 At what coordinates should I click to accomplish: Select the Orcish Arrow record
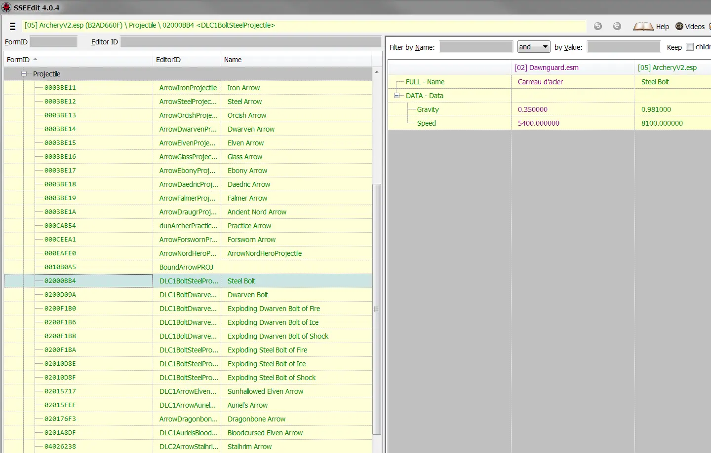(x=188, y=115)
